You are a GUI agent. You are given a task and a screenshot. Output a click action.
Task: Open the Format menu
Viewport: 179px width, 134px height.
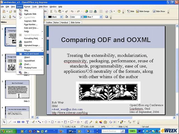27,7
